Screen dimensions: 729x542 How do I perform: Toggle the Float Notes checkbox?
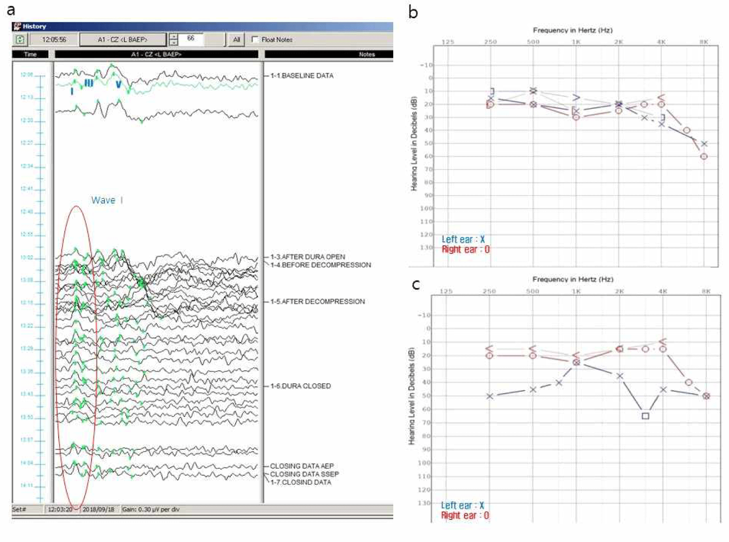click(x=255, y=39)
